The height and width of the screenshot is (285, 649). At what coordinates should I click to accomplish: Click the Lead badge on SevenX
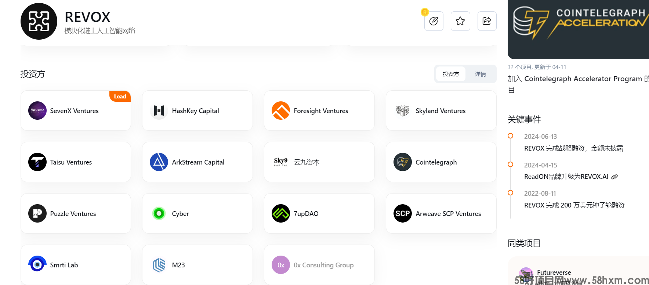[x=120, y=96]
